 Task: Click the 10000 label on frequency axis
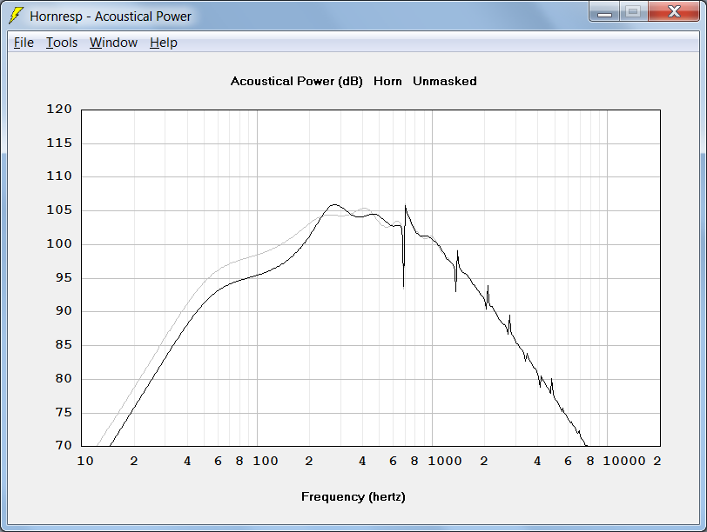(624, 461)
